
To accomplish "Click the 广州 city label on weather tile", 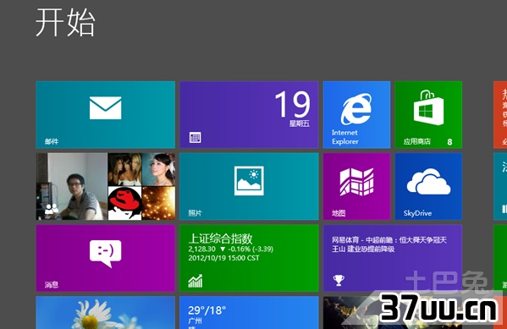I will [195, 321].
